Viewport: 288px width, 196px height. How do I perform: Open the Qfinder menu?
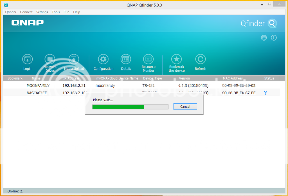coord(11,12)
